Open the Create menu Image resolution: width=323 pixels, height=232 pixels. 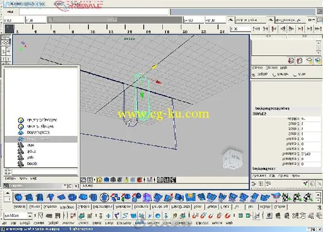(39, 223)
